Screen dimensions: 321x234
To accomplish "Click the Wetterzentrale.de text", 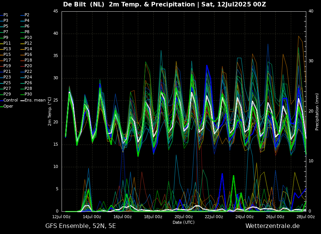I will coord(272,226).
